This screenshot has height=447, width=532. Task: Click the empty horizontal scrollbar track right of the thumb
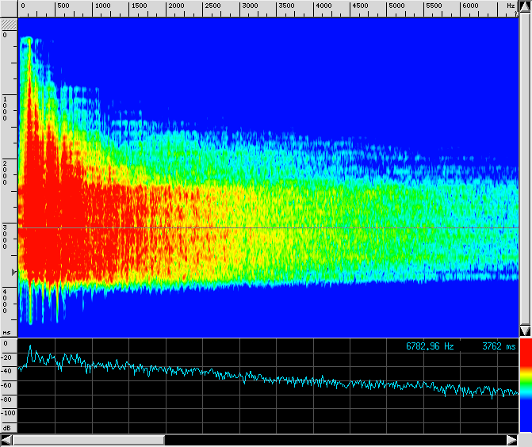(333, 440)
